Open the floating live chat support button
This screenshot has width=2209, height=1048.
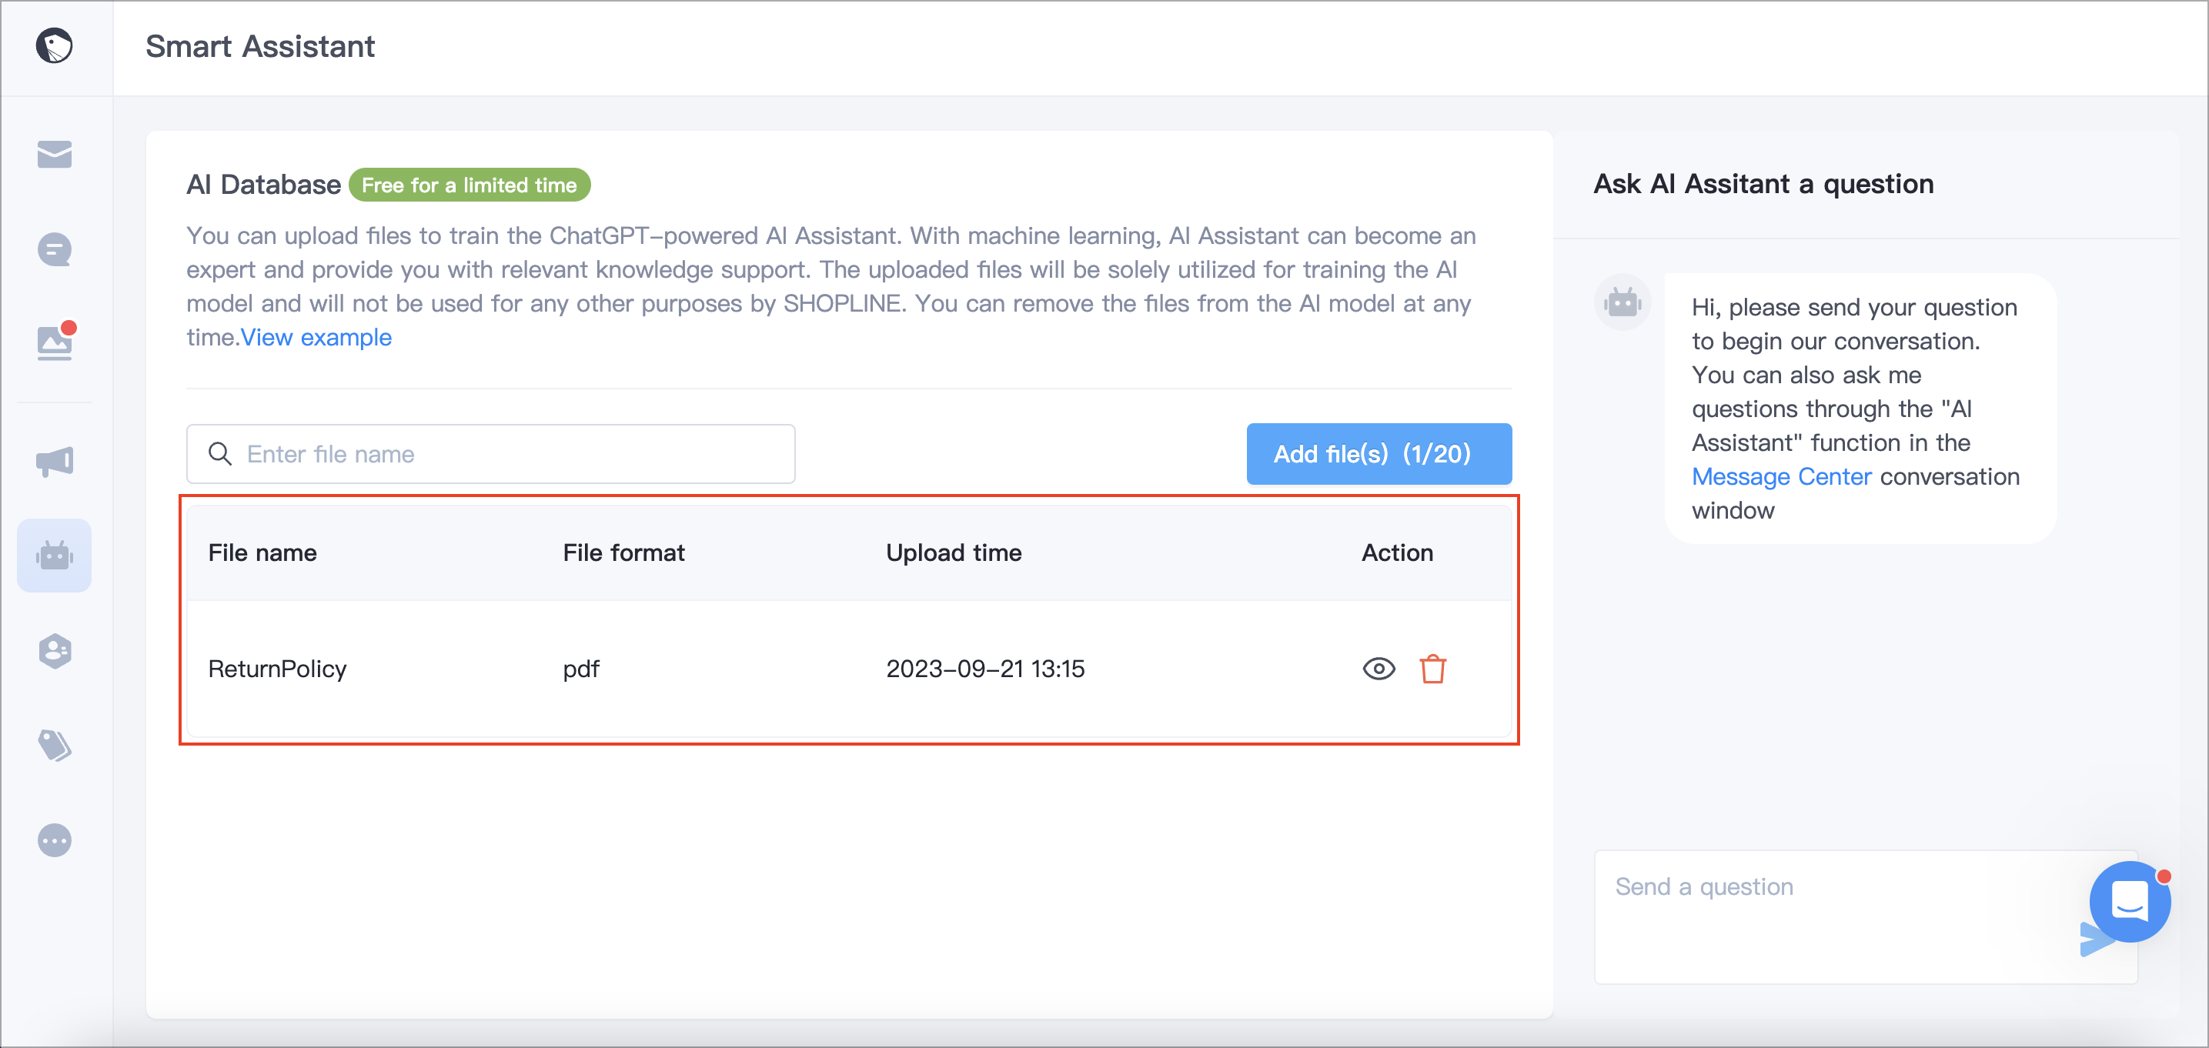pos(2129,901)
